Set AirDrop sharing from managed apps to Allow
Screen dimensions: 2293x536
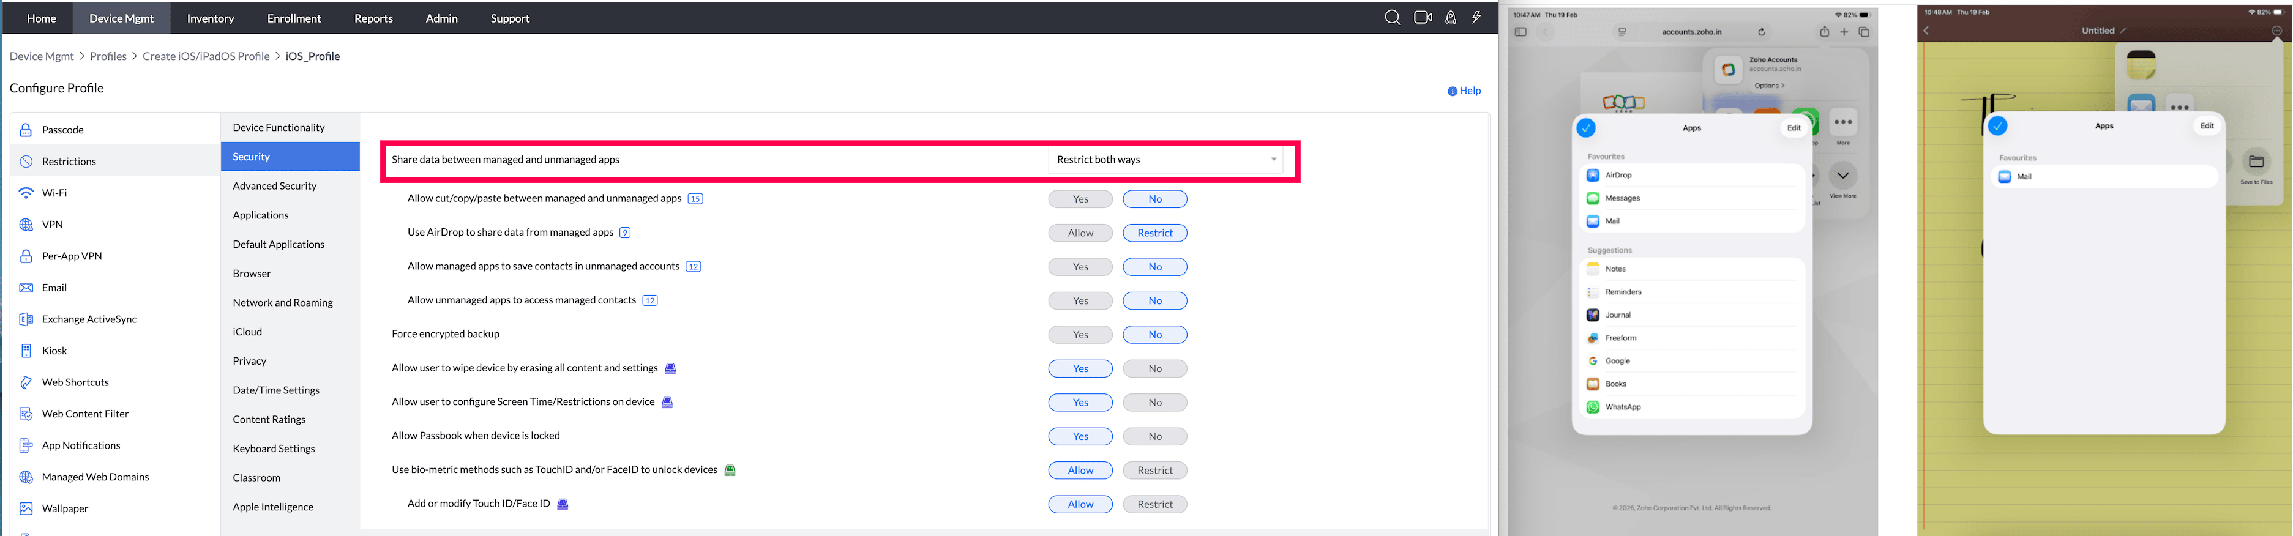(x=1080, y=233)
